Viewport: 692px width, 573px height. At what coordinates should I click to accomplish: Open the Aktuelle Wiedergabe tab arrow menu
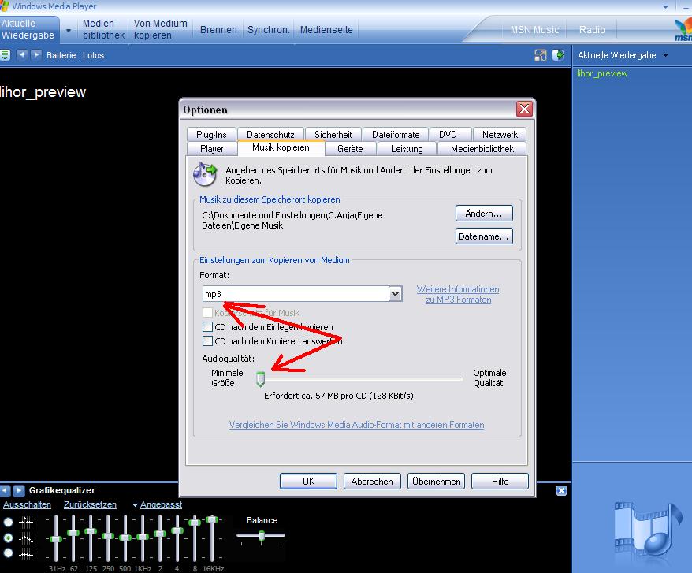point(69,31)
